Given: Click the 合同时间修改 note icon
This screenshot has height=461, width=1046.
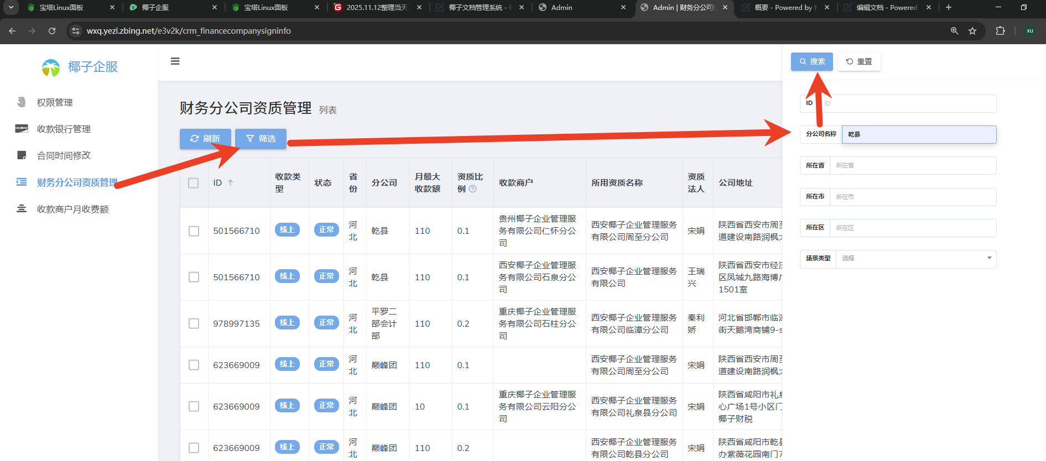Looking at the screenshot, I should coord(22,155).
